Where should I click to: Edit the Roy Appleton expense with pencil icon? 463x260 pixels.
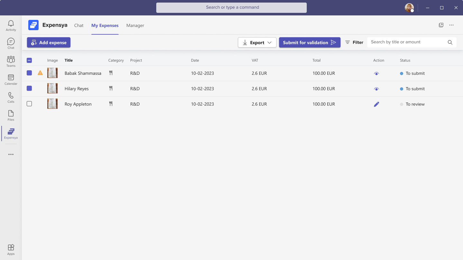[377, 104]
